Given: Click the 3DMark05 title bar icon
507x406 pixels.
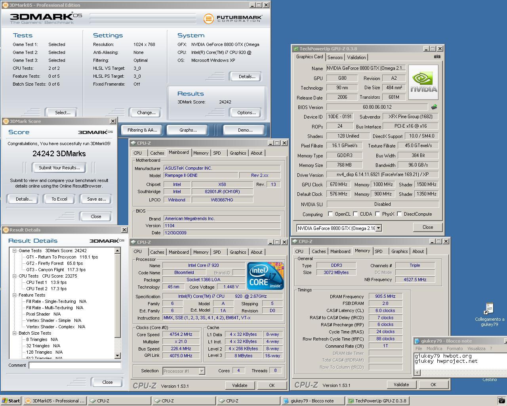Looking at the screenshot, I should pyautogui.click(x=6, y=5).
